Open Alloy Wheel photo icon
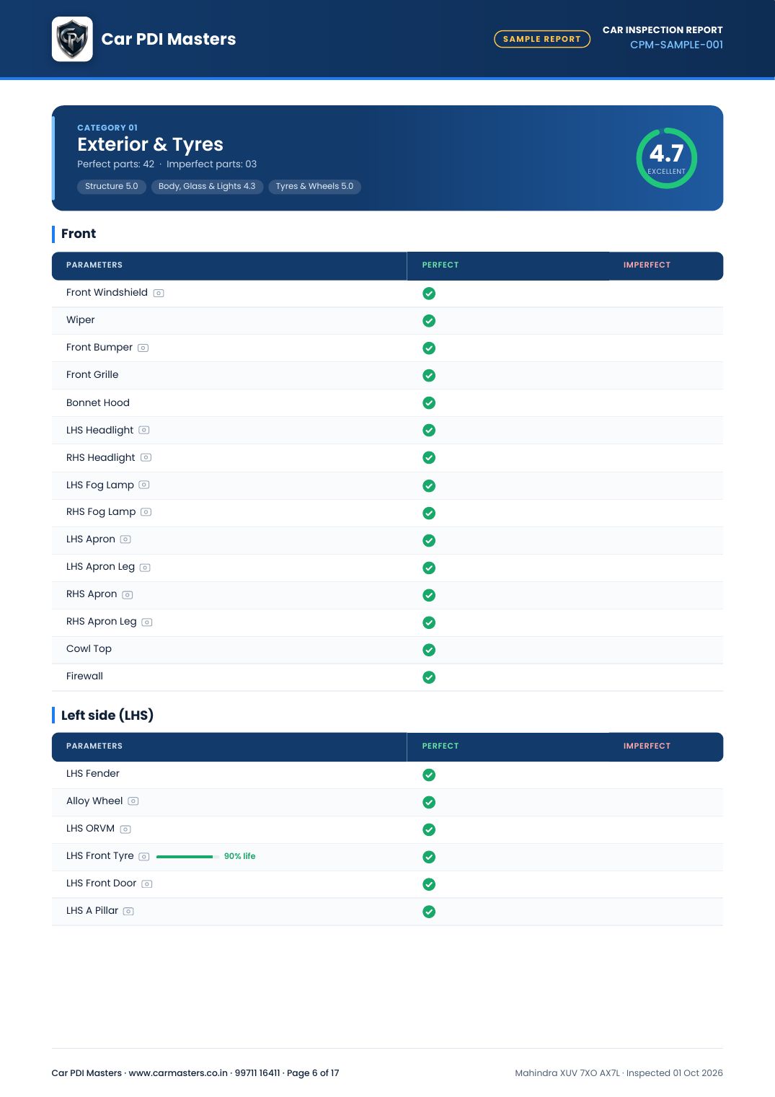775x1097 pixels. coord(133,801)
